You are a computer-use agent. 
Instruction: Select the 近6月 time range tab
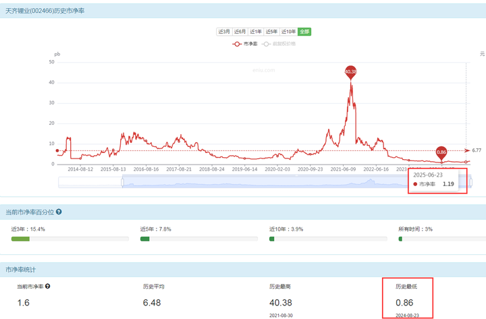click(240, 32)
